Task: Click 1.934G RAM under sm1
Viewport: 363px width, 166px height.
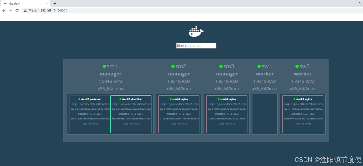Action: (111, 81)
